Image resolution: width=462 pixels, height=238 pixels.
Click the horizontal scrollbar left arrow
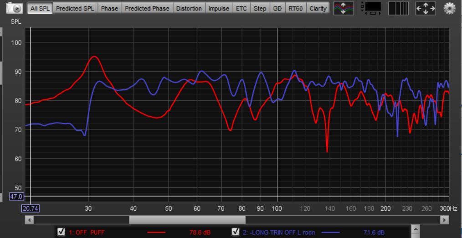29,220
